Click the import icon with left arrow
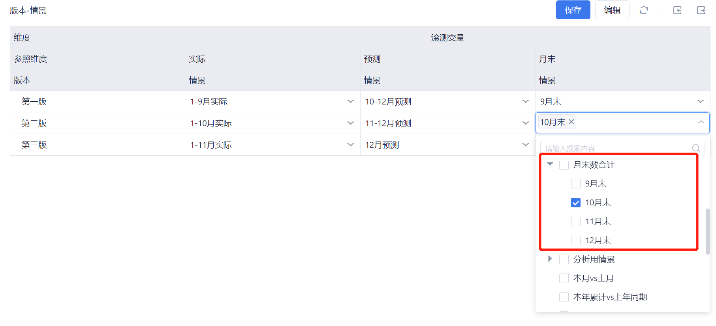The image size is (716, 326). (x=677, y=10)
